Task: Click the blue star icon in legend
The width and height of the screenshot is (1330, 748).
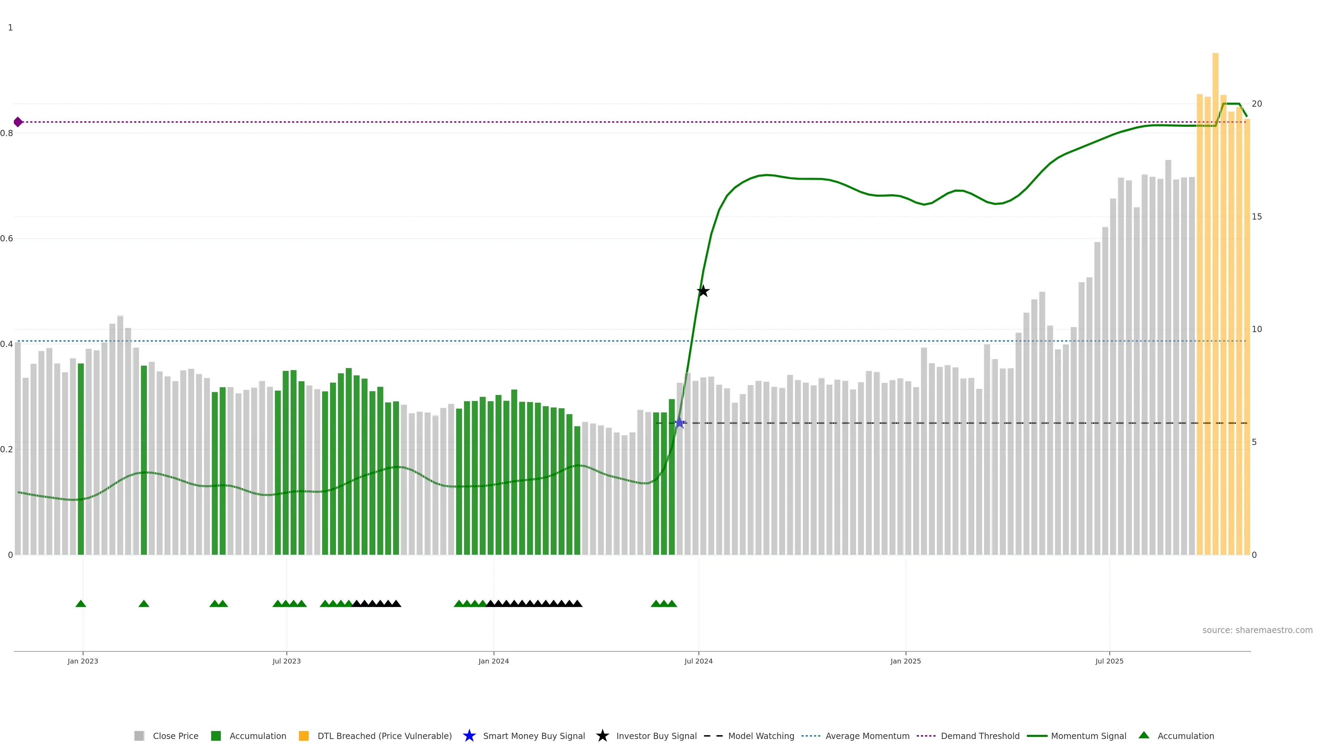Action: pos(469,736)
